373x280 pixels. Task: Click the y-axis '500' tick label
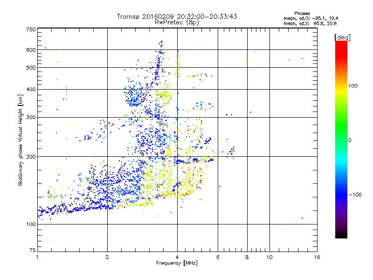point(31,68)
